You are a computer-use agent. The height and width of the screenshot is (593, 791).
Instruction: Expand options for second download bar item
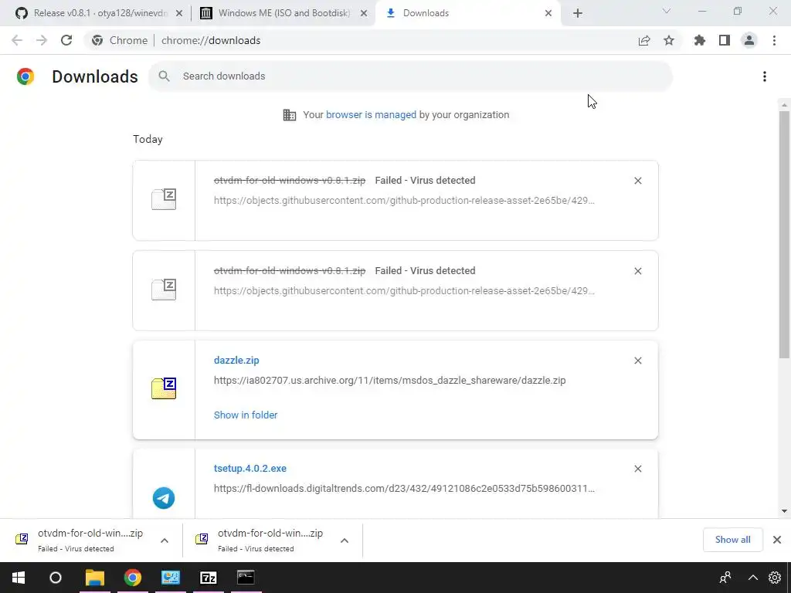click(345, 540)
